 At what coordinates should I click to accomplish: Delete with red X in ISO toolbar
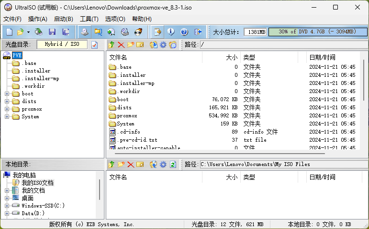121,44
